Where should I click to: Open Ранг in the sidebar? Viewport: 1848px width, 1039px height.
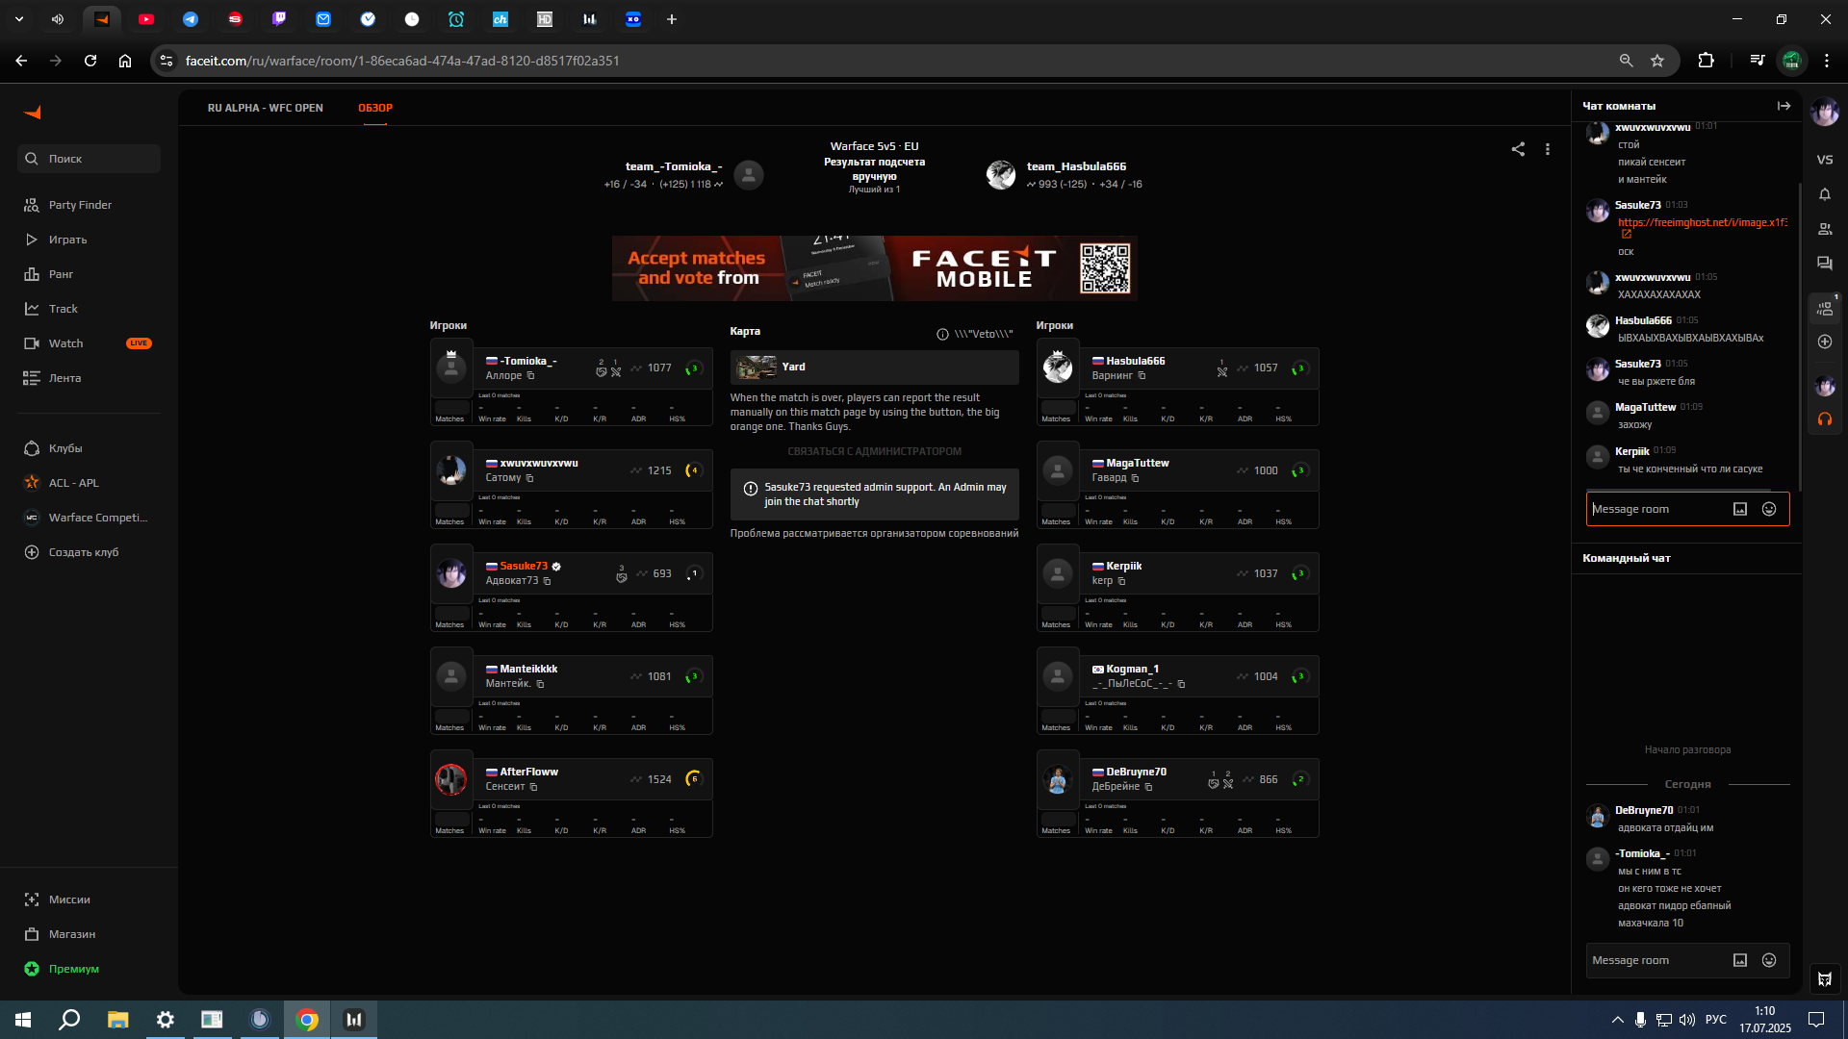tap(89, 274)
